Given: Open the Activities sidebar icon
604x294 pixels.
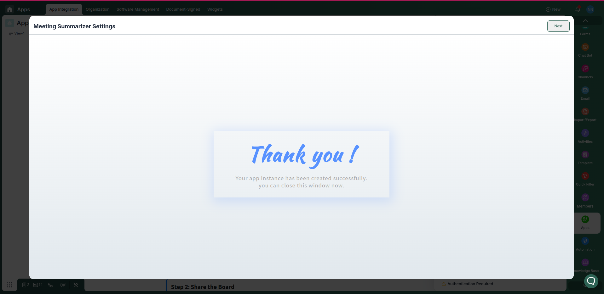Looking at the screenshot, I should click(x=585, y=133).
